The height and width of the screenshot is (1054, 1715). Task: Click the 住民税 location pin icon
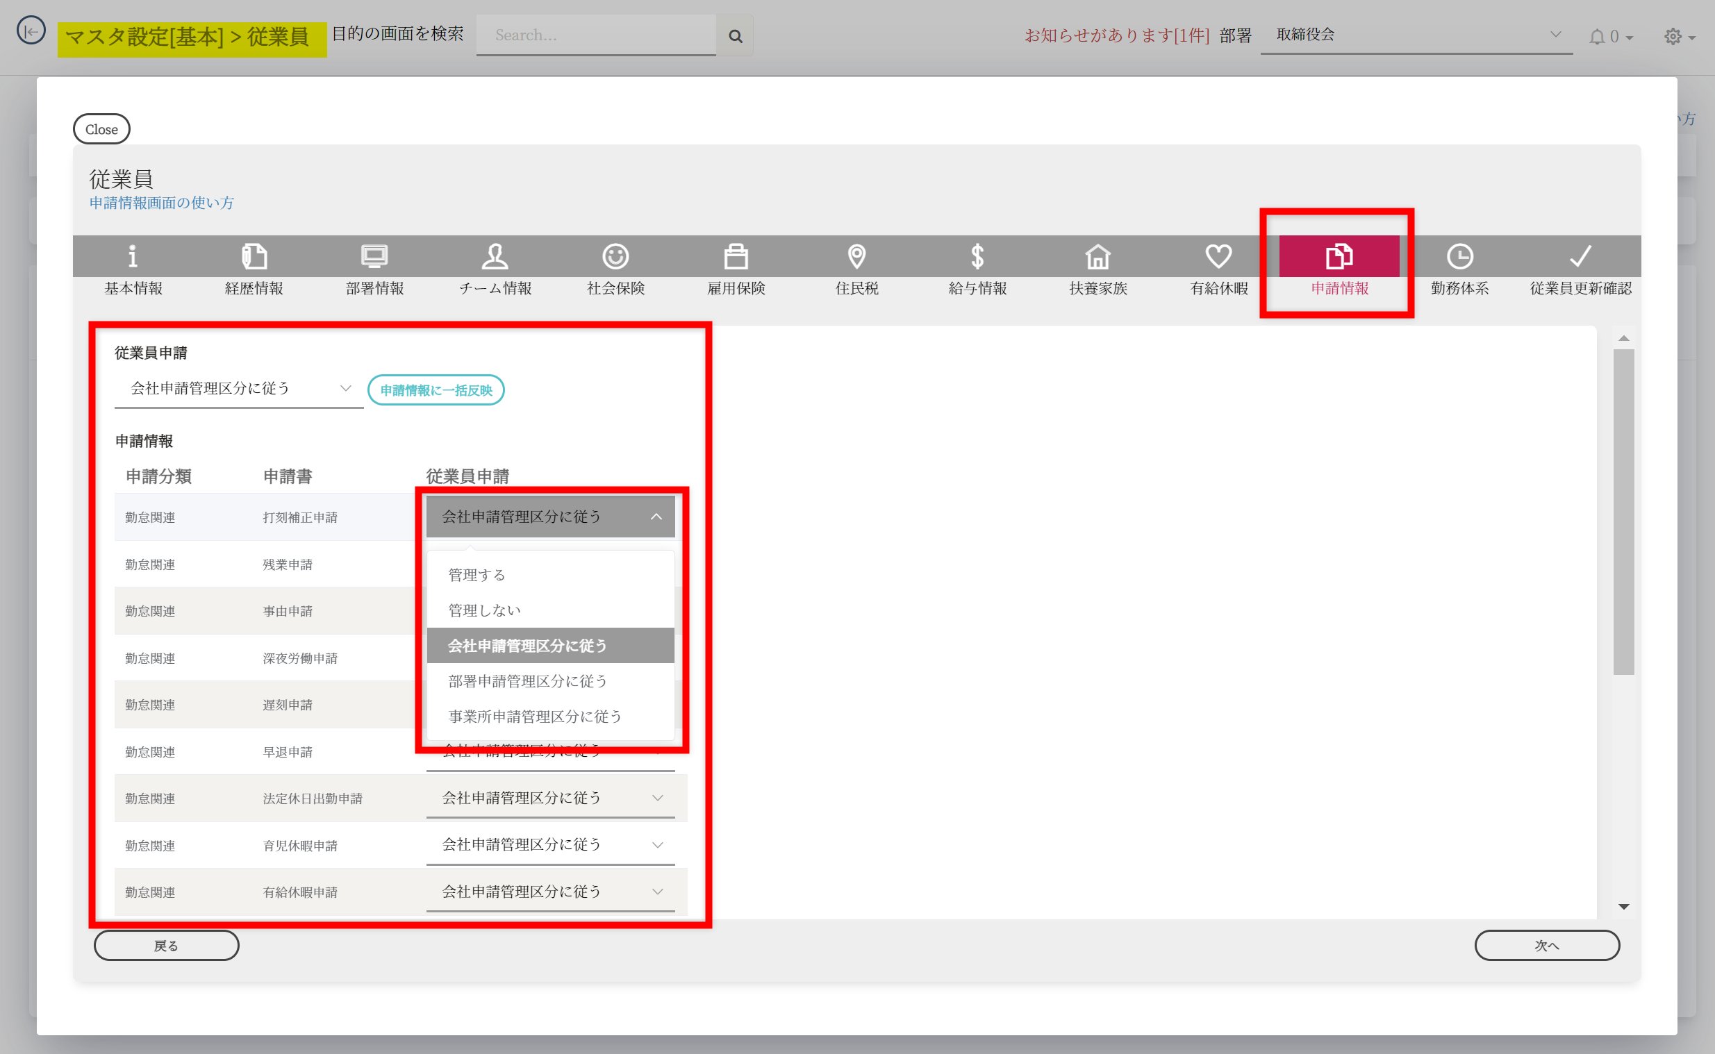pyautogui.click(x=856, y=256)
